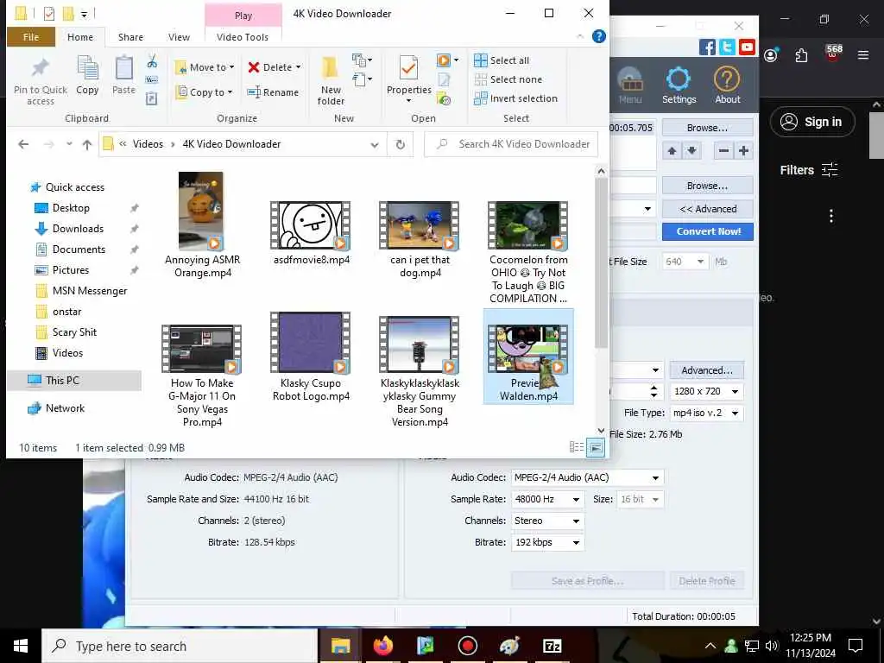
Task: Open the browser hamburger menu
Action: pyautogui.click(x=863, y=55)
